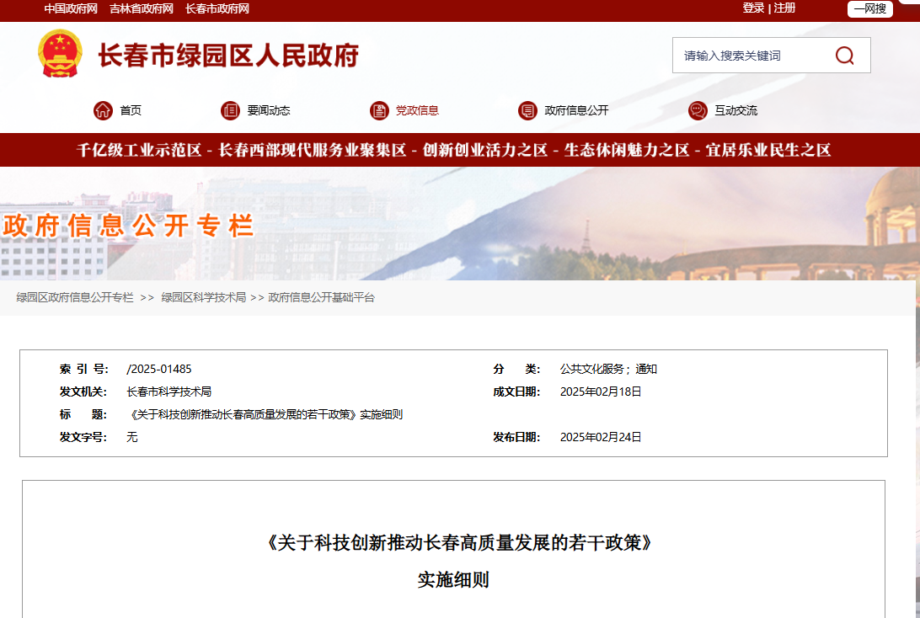Click the 要闻动态 news icon
Image resolution: width=920 pixels, height=618 pixels.
(x=230, y=109)
